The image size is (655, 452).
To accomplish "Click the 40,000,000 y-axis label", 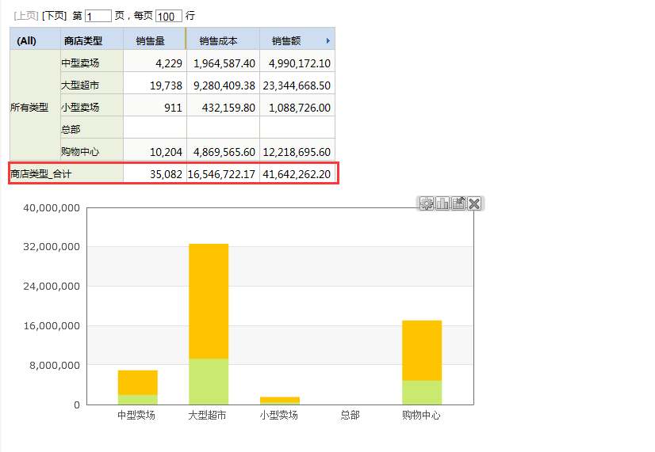I will [52, 207].
